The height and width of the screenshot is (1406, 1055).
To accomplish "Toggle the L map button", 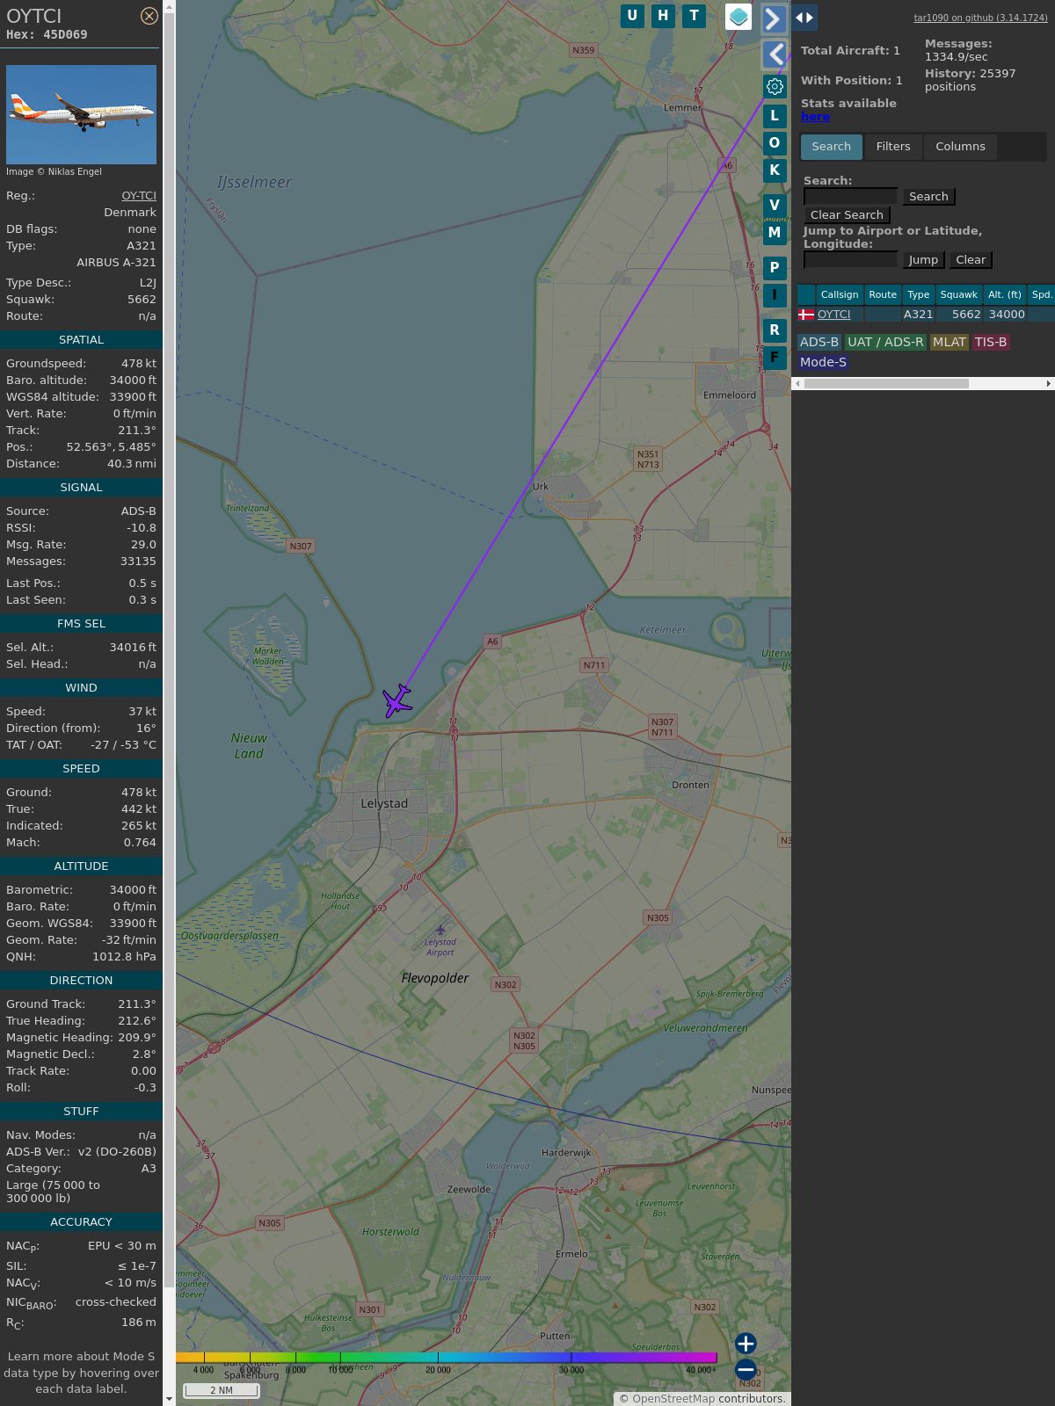I will [775, 115].
